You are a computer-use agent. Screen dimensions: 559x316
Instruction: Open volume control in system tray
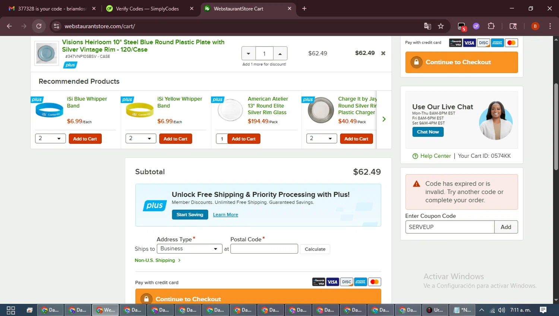[x=502, y=310]
